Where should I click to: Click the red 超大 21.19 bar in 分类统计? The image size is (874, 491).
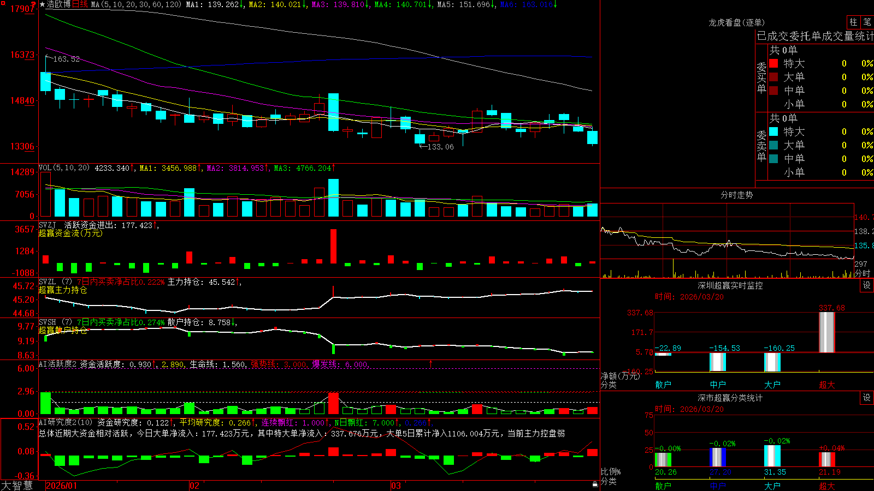[x=827, y=459]
